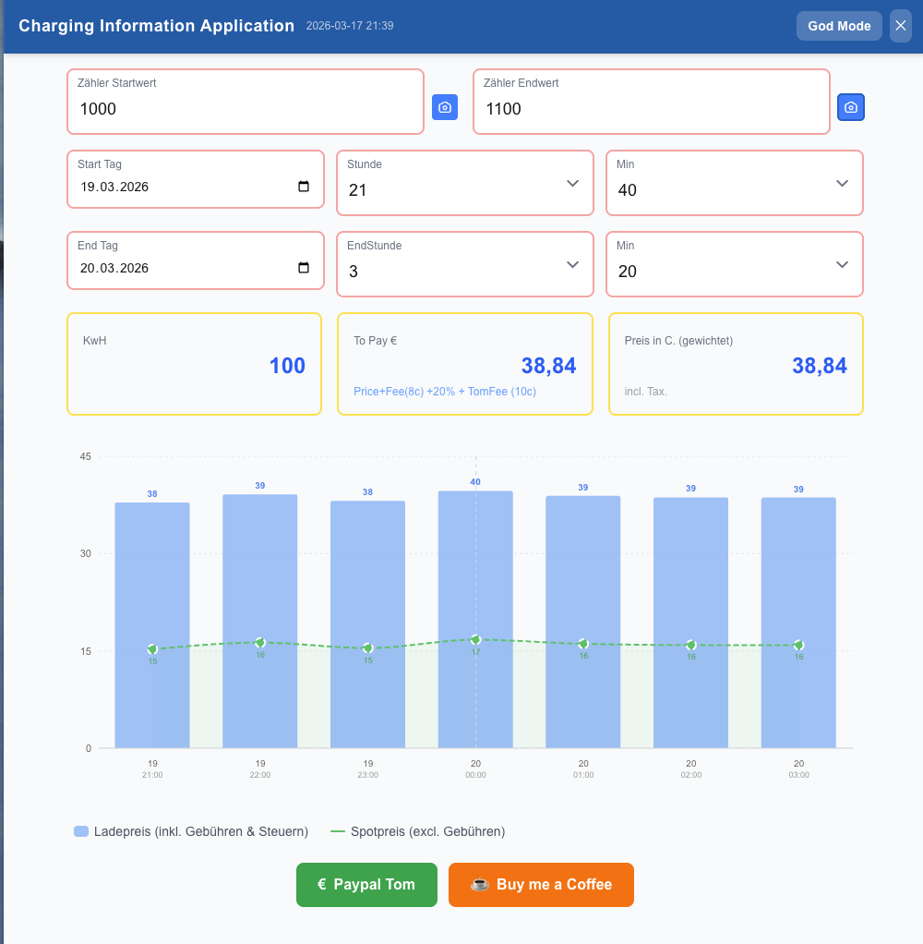Open calendar picker in End Tag field
923x944 pixels.
pos(304,268)
